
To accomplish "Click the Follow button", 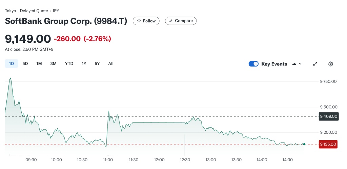I will coord(146,21).
